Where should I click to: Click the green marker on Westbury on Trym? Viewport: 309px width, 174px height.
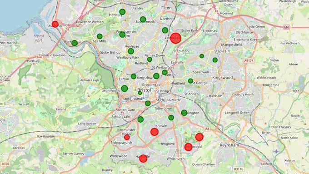point(122,35)
